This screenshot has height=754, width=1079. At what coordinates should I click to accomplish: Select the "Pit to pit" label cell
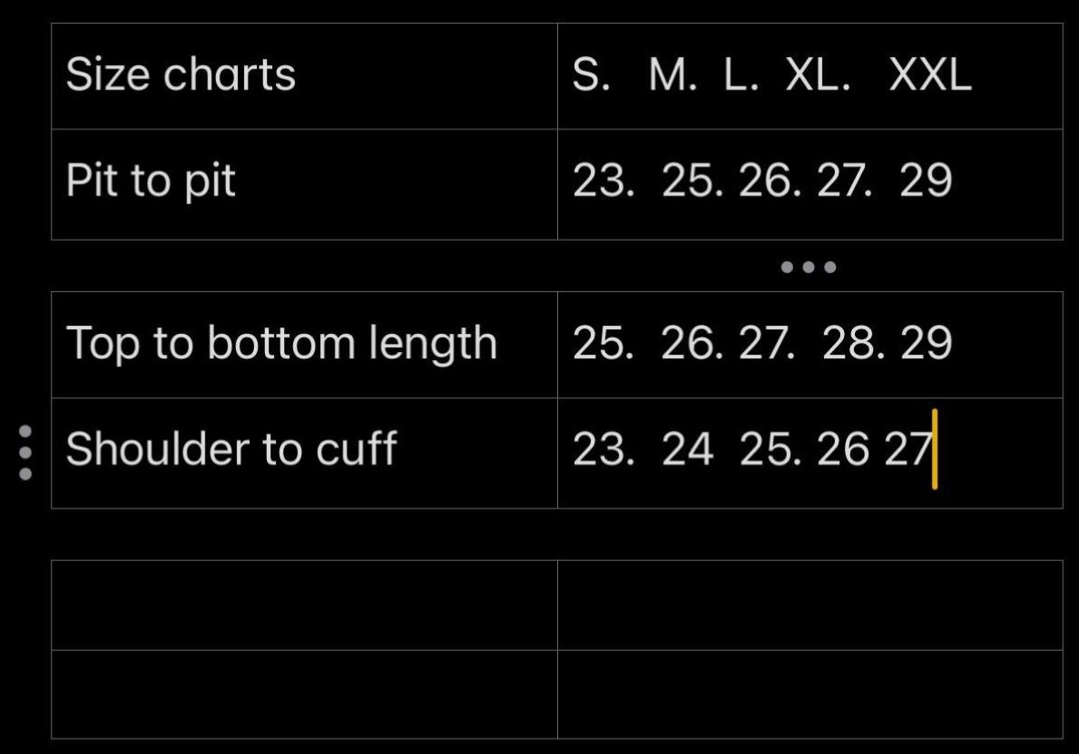(x=304, y=182)
